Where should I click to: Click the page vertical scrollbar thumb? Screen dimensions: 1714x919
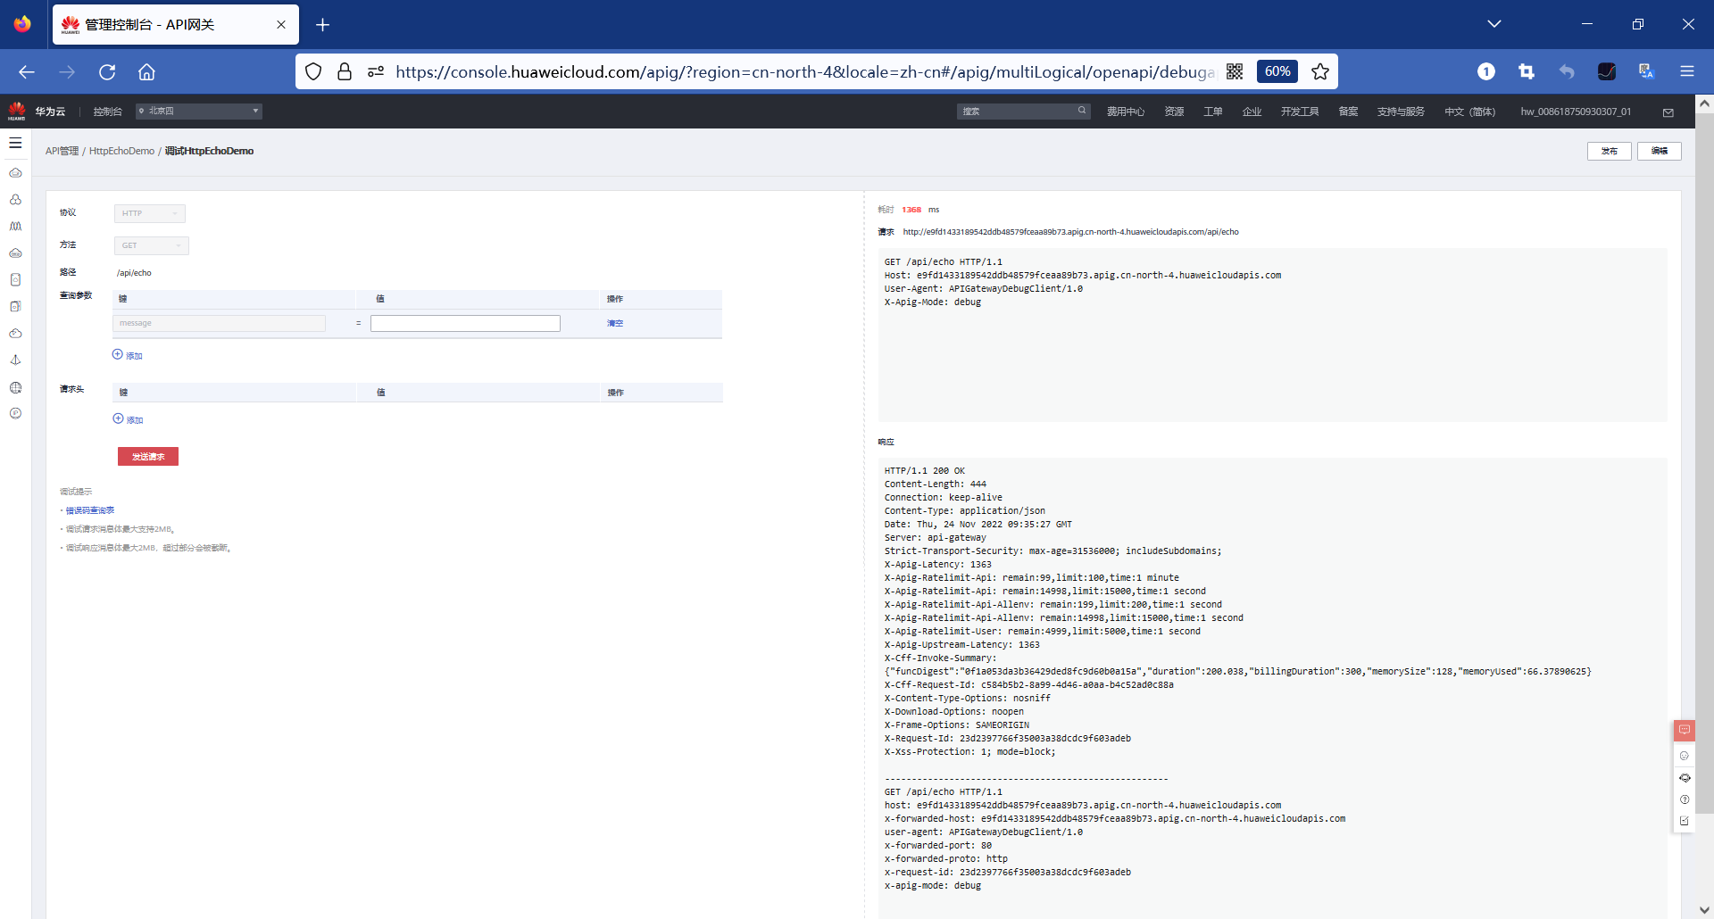click(1704, 464)
